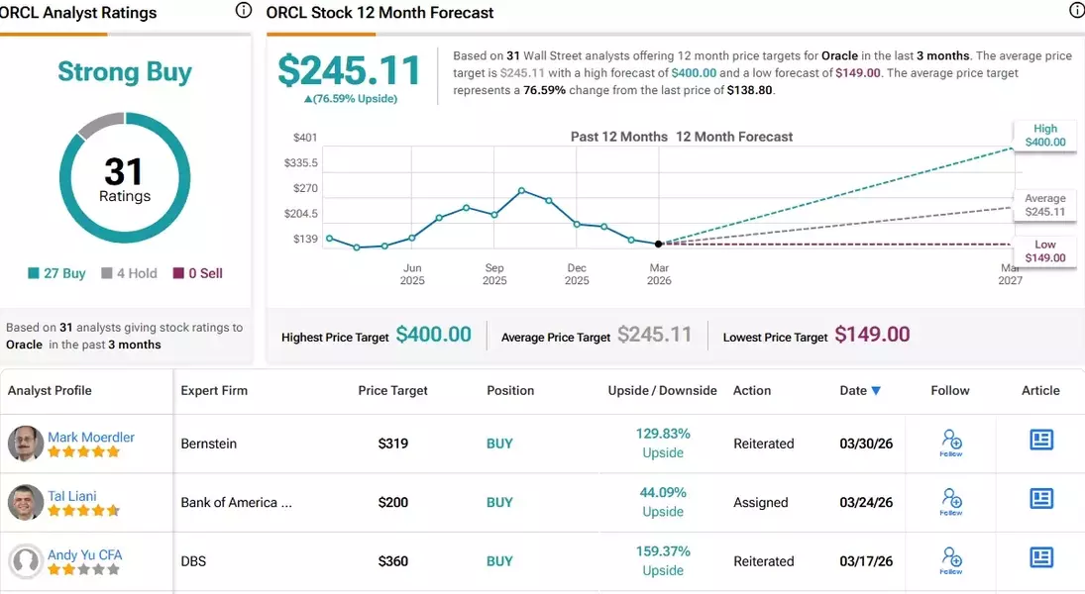The height and width of the screenshot is (594, 1085).
Task: Click the Low $149.00 forecast label
Action: 1044,251
